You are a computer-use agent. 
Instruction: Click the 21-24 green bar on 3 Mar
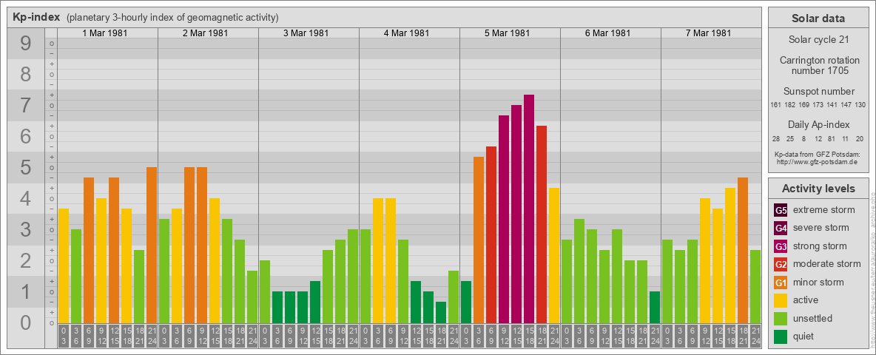coord(353,277)
